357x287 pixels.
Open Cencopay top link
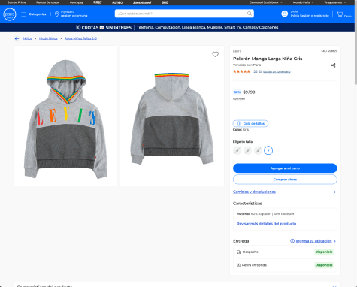click(x=76, y=2)
